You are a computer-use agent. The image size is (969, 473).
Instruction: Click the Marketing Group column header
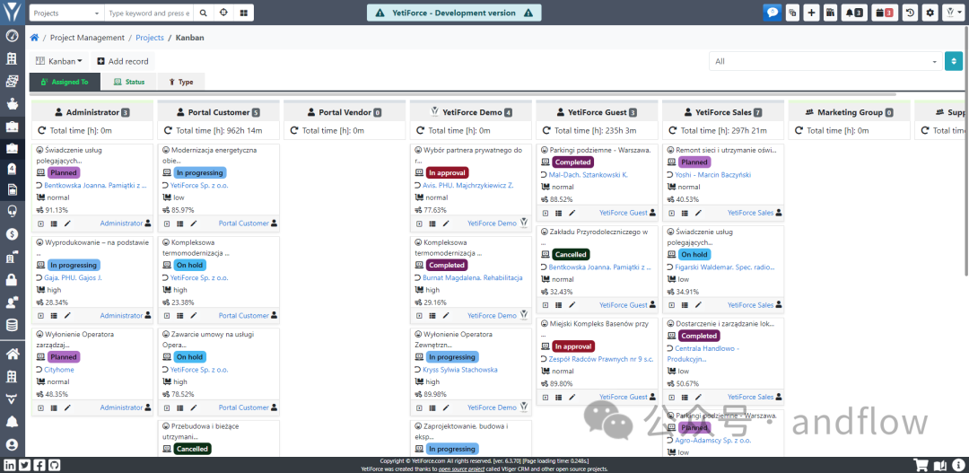point(849,112)
